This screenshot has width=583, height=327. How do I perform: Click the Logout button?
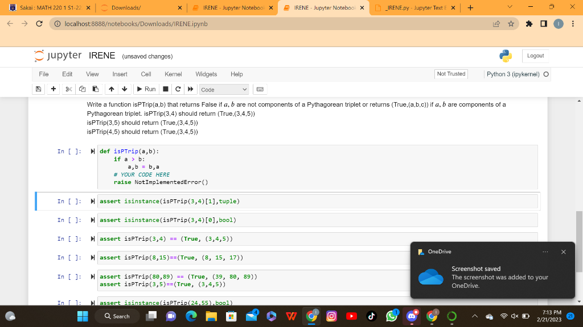[x=535, y=56]
